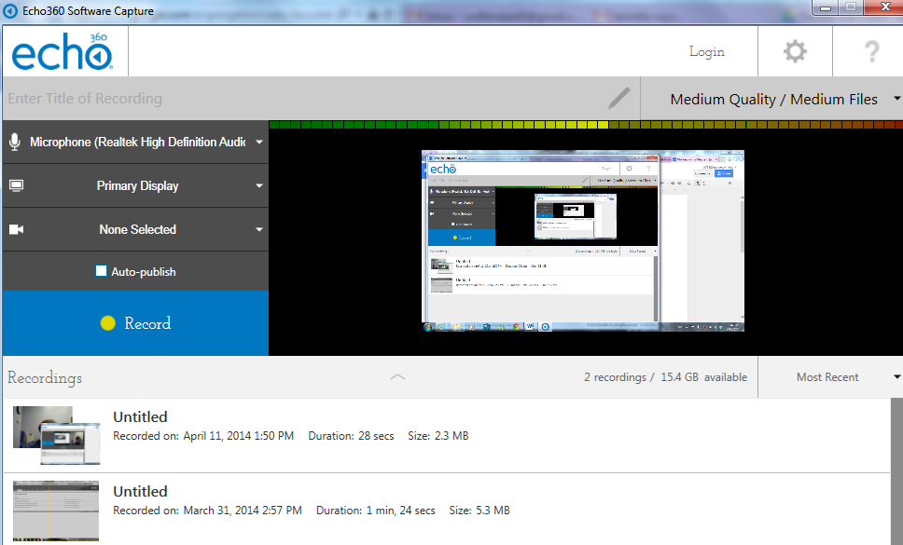Open settings via the gear icon
The width and height of the screenshot is (903, 545).
[795, 51]
